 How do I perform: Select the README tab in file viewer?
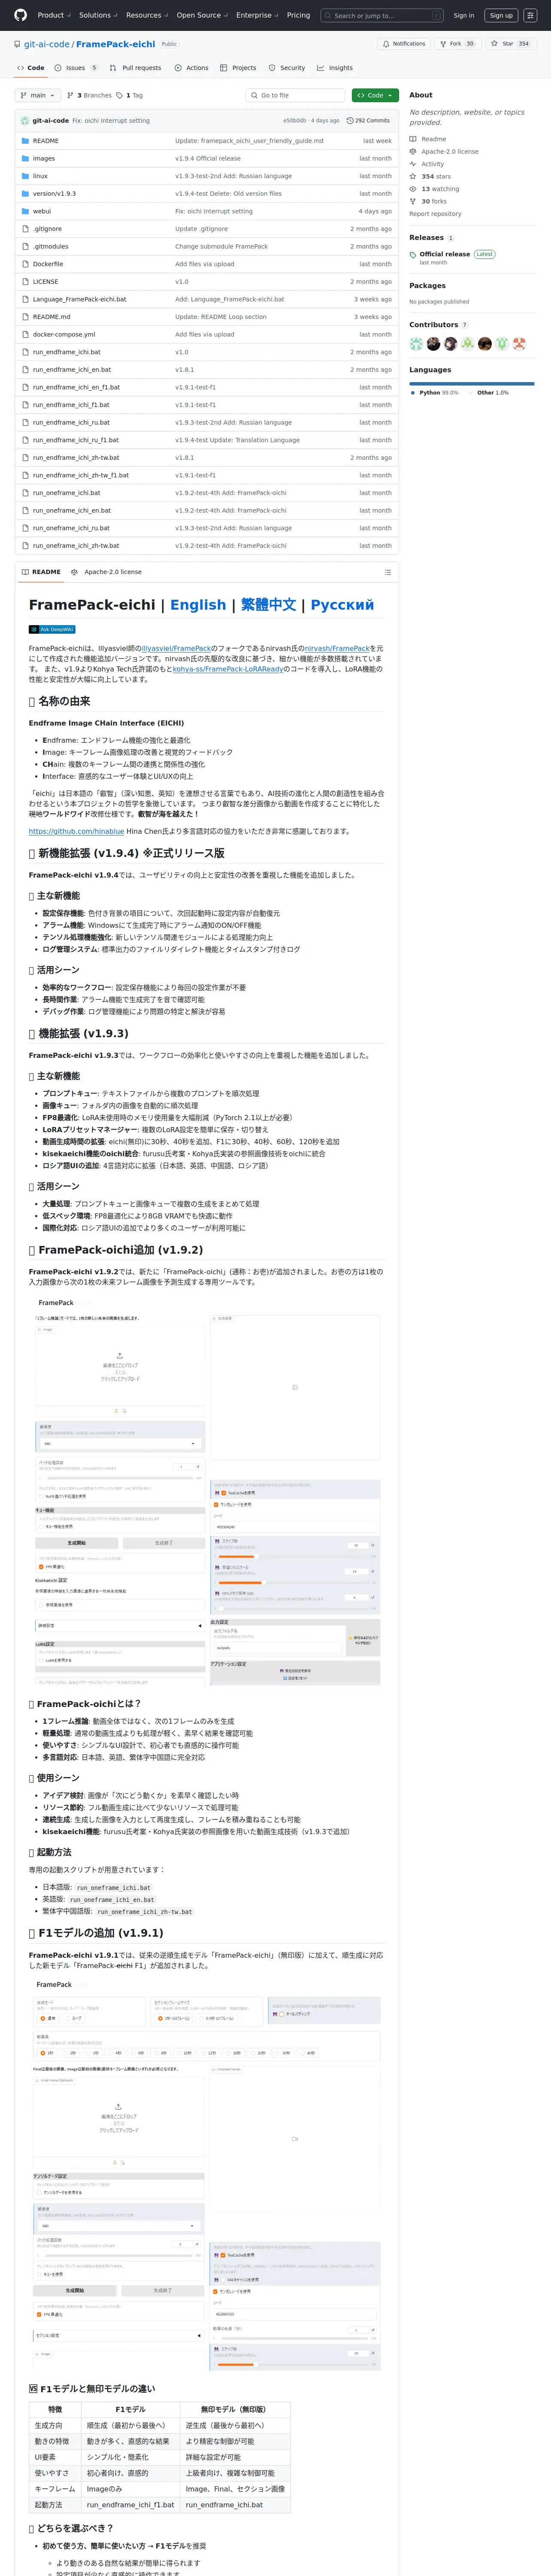click(x=41, y=572)
